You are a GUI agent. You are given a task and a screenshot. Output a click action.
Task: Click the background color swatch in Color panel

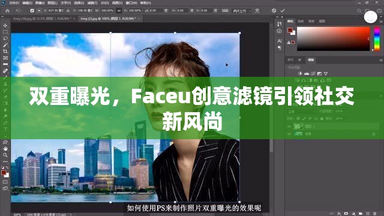point(293,32)
